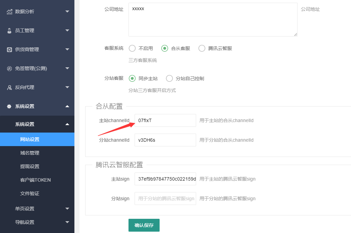Click the 用于主站的腾讯云智服sign hint
The image size is (351, 233).
[x=228, y=179]
